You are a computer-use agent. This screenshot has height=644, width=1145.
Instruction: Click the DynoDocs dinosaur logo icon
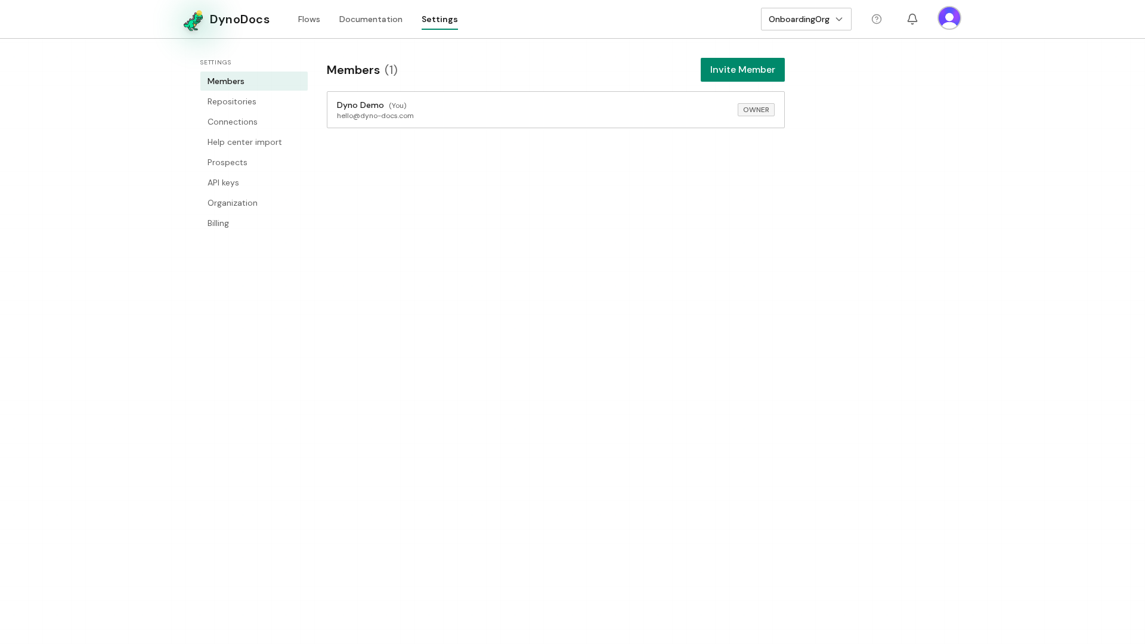(x=193, y=20)
